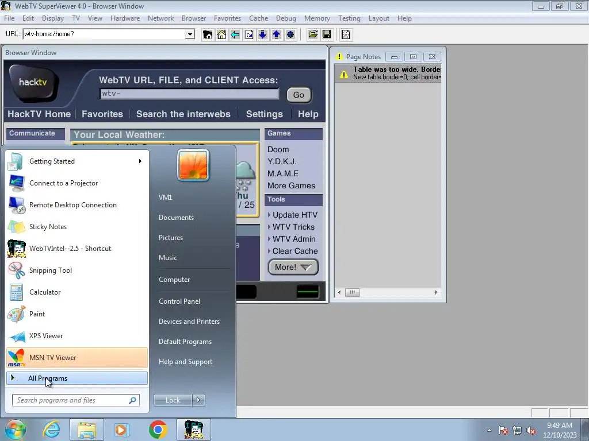Click the globe toolbar icon
The image size is (589, 441).
(x=290, y=34)
